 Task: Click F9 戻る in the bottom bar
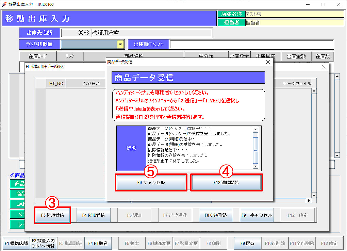tap(247, 243)
